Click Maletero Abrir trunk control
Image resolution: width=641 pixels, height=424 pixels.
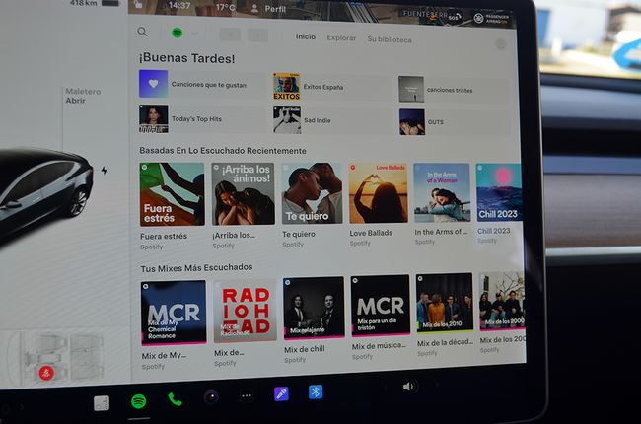point(83,96)
